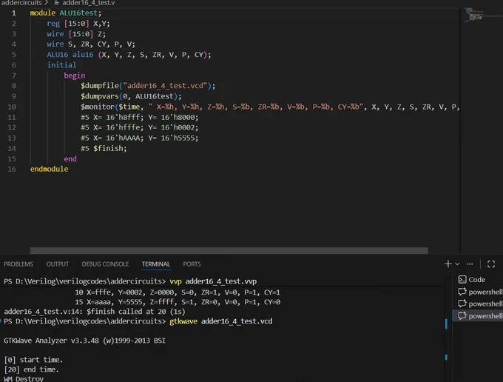Screen dimensions: 503x382
Task: Click the $dumpvars statement
Action: pos(131,96)
